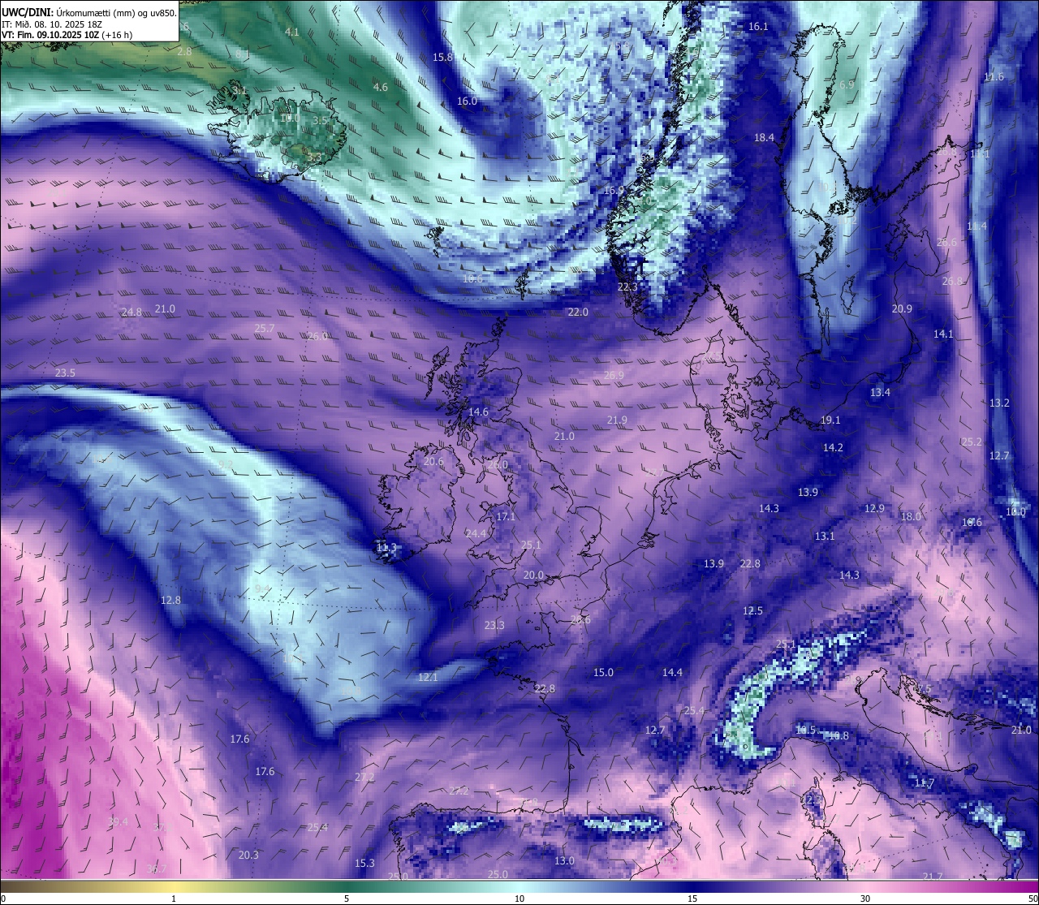The height and width of the screenshot is (905, 1039).
Task: Click the 20.9 value over the Baltic
Action: (x=902, y=309)
